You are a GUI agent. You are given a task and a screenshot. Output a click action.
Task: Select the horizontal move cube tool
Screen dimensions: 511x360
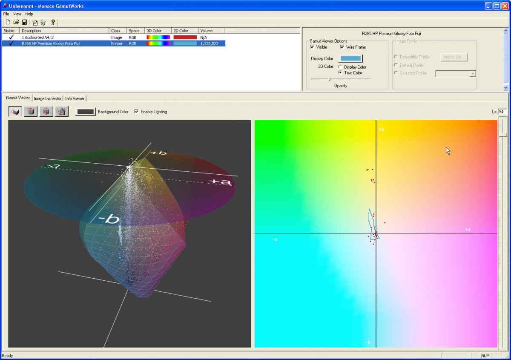tap(31, 112)
